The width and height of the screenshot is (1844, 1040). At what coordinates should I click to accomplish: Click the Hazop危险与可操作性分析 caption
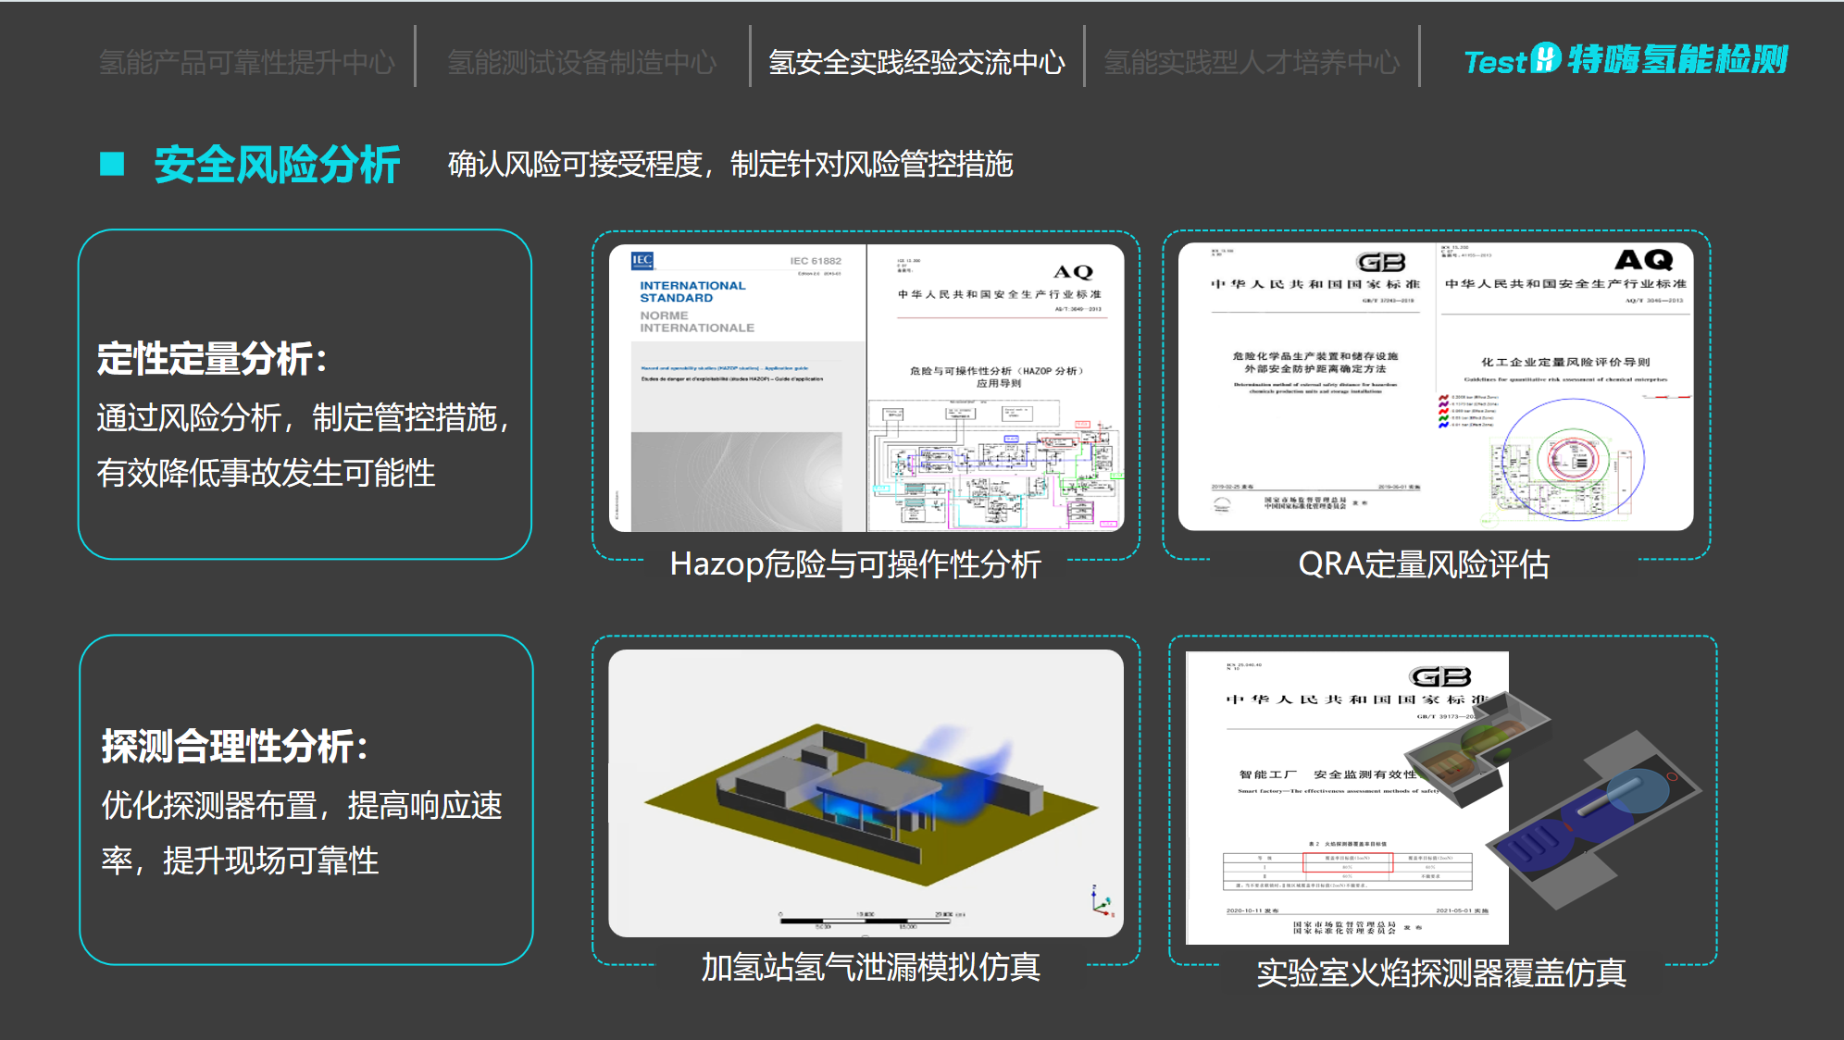(x=854, y=563)
